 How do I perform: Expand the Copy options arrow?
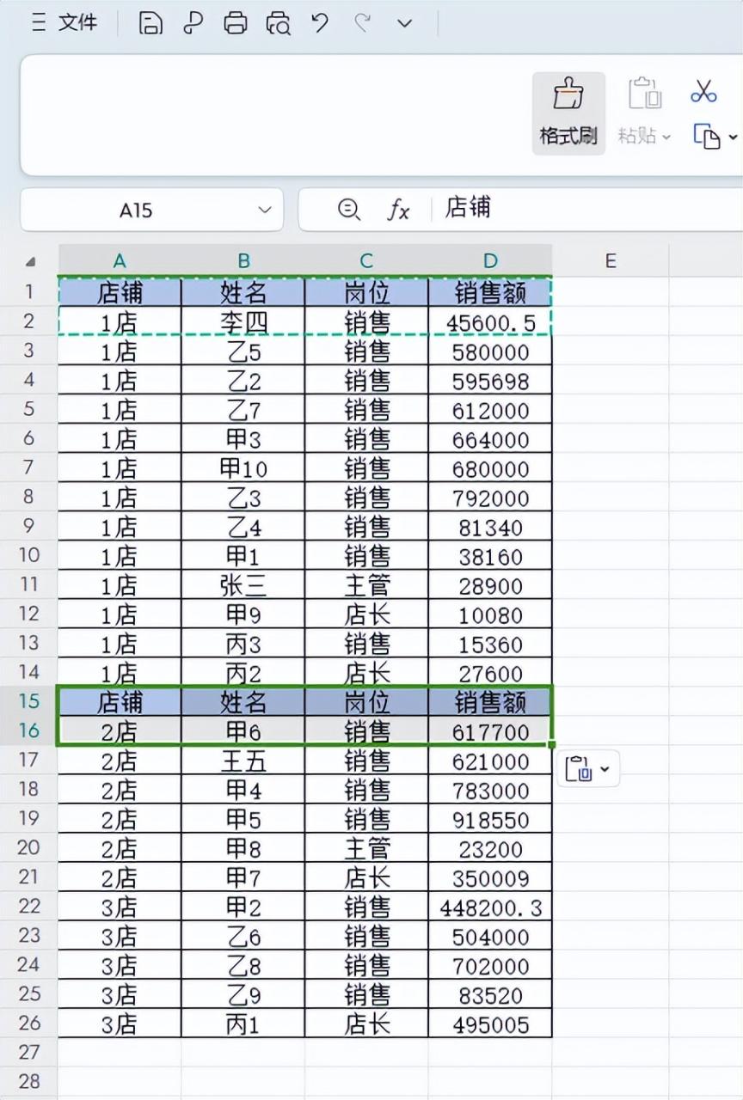click(733, 137)
